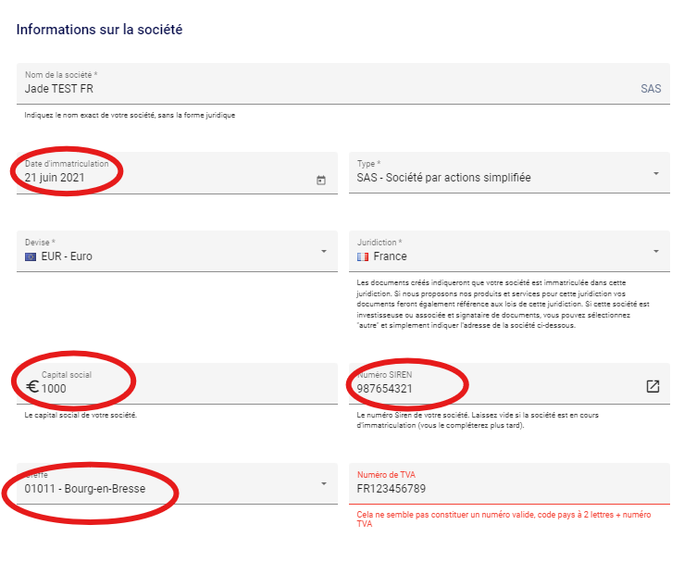Expand the Greffe dropdown arrow
The image size is (684, 562).
coord(324,484)
